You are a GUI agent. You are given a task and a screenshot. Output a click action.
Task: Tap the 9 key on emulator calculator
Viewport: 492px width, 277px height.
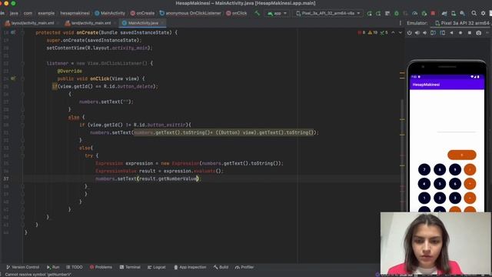point(454,169)
